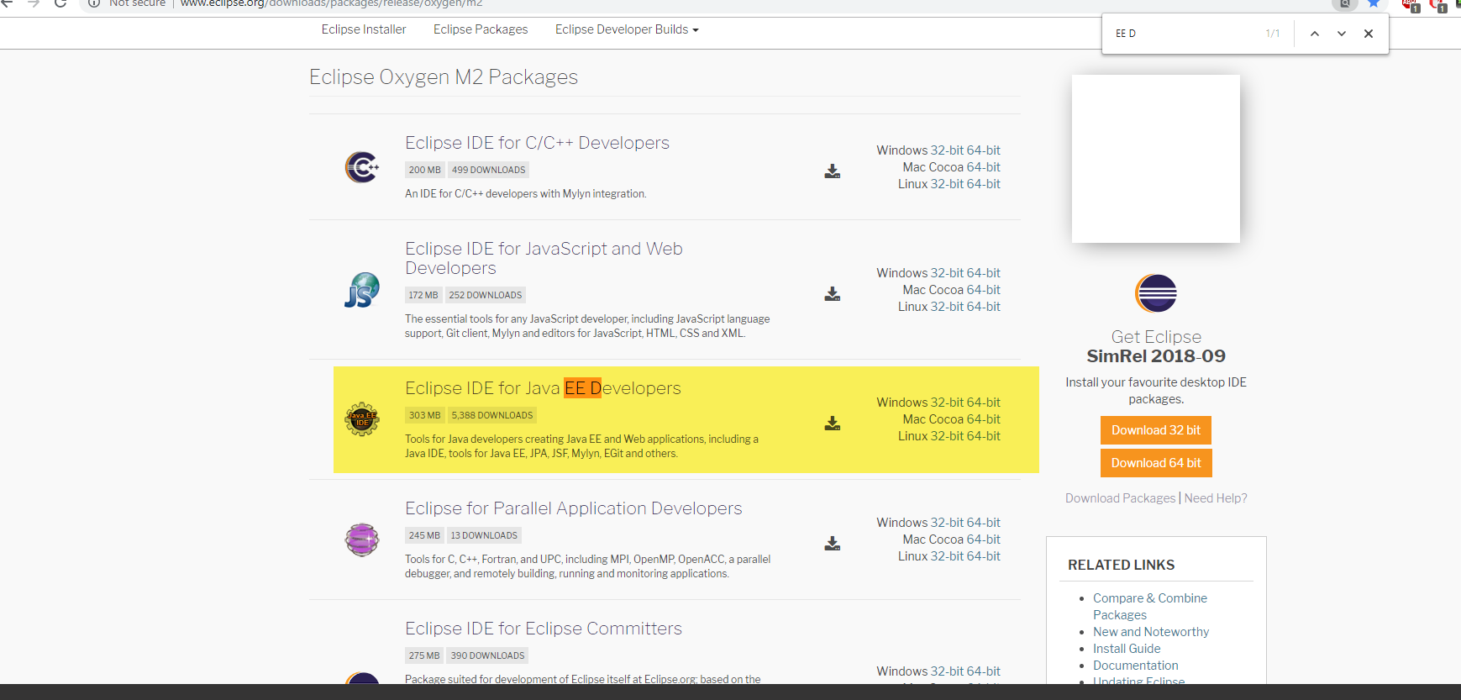The image size is (1461, 700).
Task: Open the JavaScript JS package logo icon
Action: coord(362,290)
